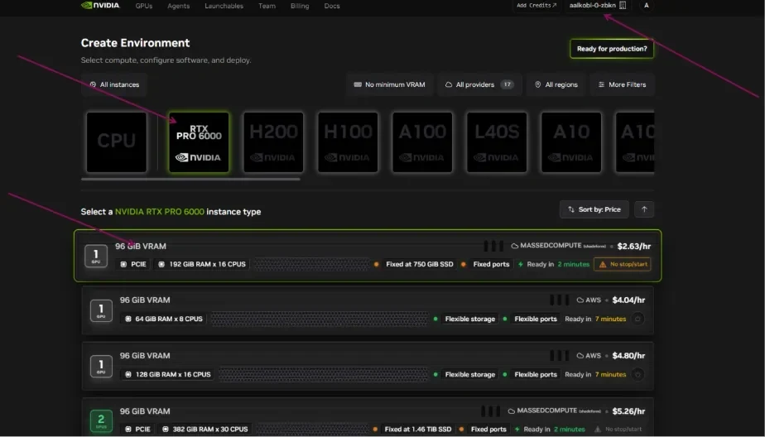
Task: Click 192 GiB RAM x 16 CPUS tag
Action: coord(202,264)
